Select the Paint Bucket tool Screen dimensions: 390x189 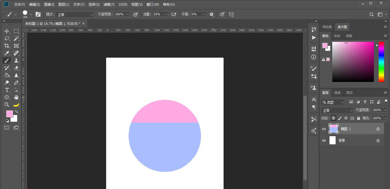click(7, 75)
